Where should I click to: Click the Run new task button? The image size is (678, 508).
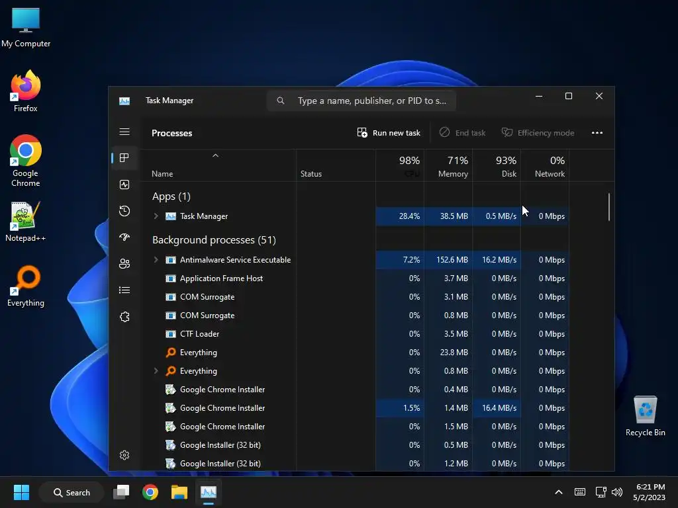(389, 132)
